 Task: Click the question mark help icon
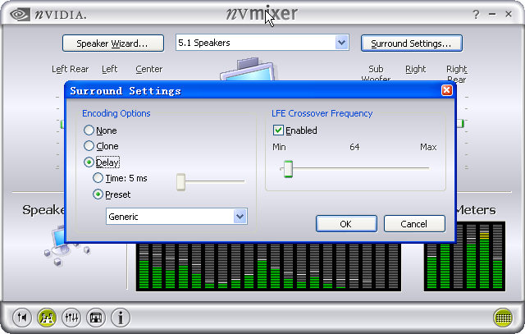point(476,15)
